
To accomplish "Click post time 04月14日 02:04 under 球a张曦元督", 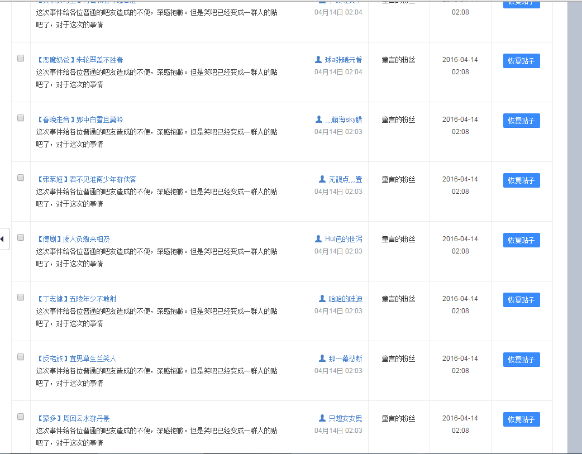I will 338,72.
